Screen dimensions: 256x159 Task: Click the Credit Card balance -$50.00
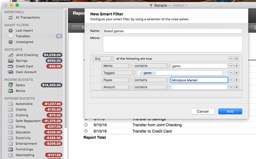pos(54,66)
